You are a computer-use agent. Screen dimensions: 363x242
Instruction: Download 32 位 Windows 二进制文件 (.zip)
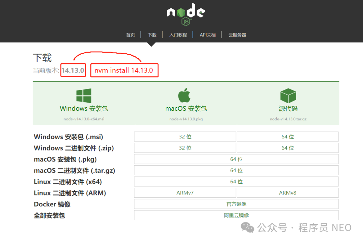click(185, 148)
